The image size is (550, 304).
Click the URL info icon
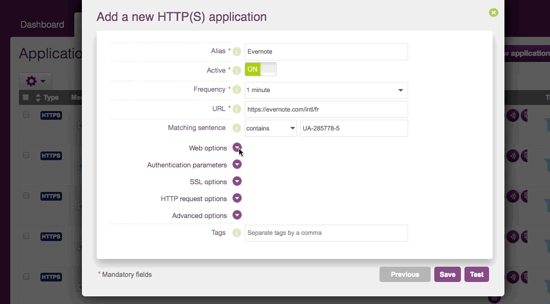pos(237,109)
